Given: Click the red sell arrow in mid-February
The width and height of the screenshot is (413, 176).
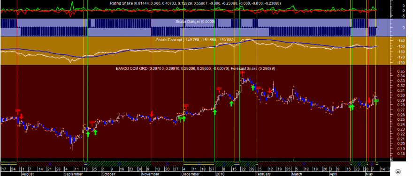Looking at the screenshot, I should click(269, 91).
